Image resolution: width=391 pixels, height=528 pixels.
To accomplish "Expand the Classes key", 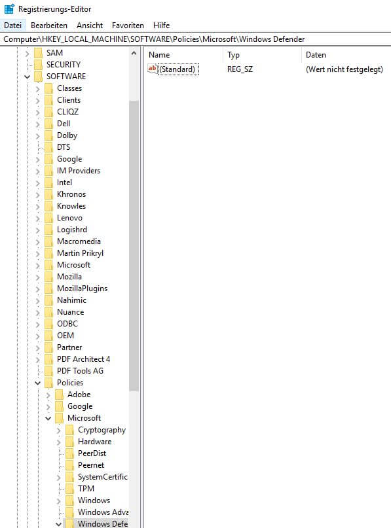I will [37, 88].
